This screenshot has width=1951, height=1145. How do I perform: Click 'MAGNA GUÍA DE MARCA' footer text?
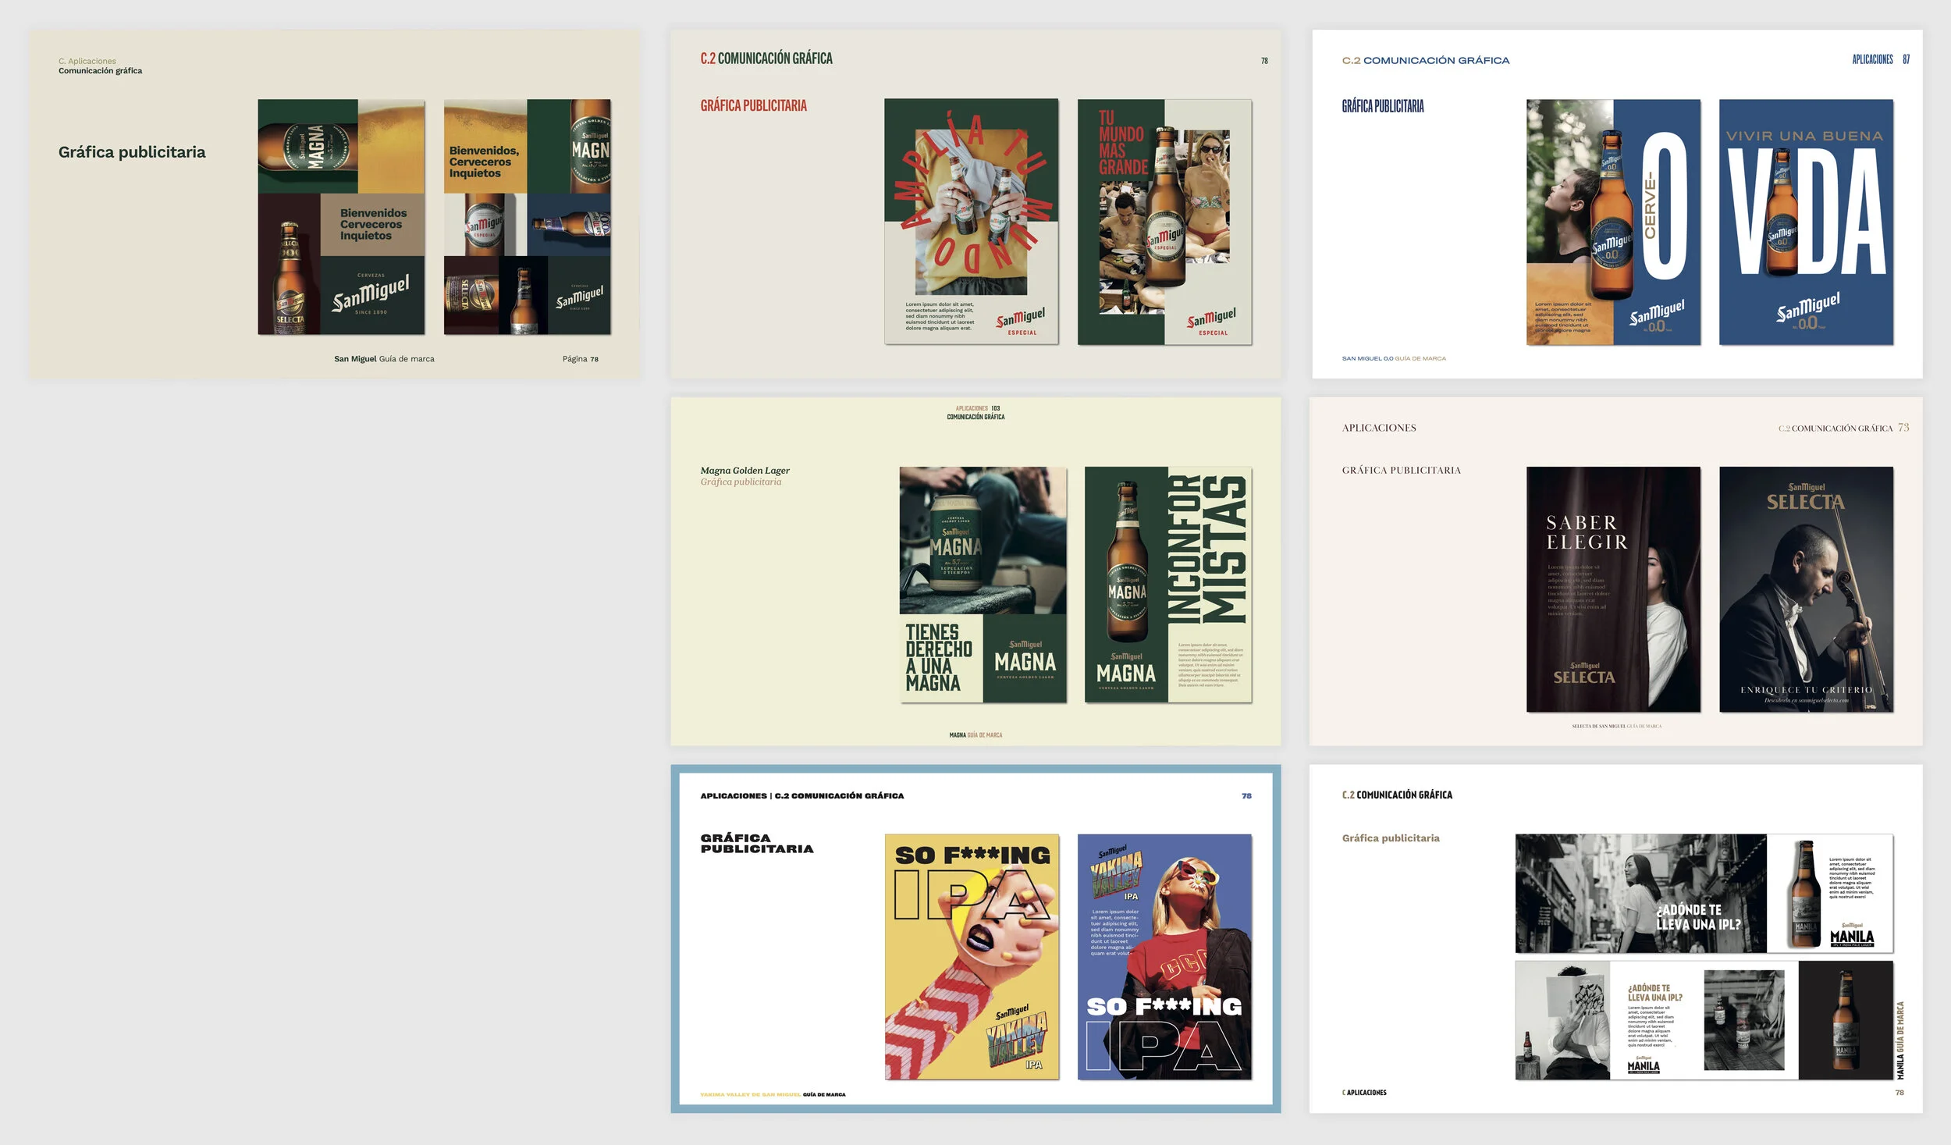(975, 735)
